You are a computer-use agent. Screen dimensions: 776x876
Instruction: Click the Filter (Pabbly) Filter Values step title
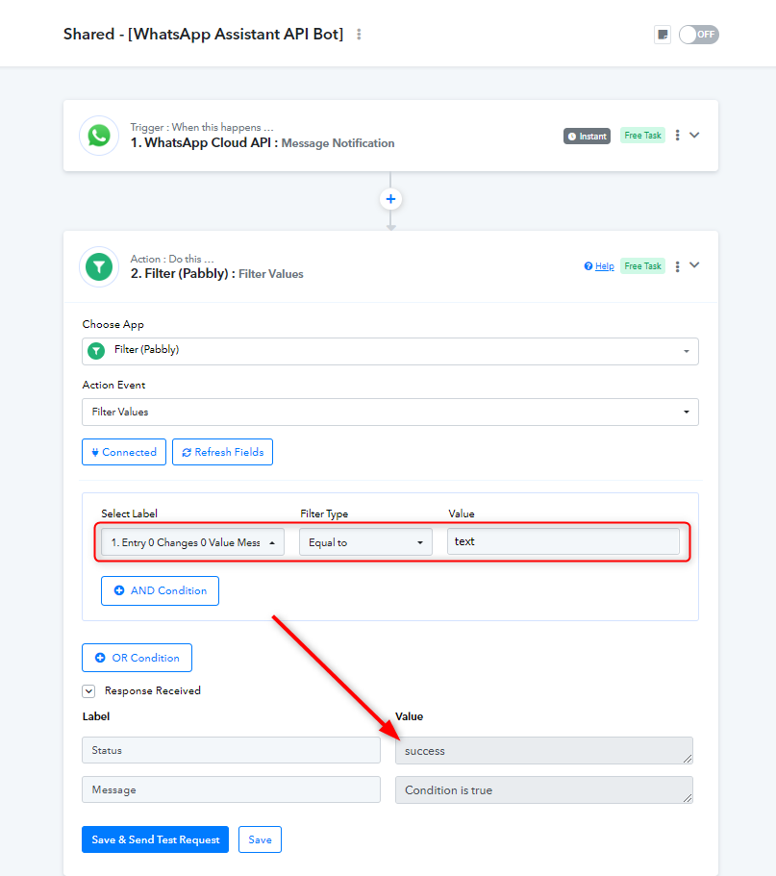click(216, 274)
